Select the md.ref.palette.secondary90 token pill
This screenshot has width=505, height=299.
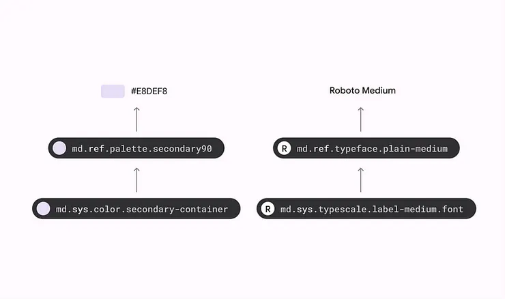point(136,148)
